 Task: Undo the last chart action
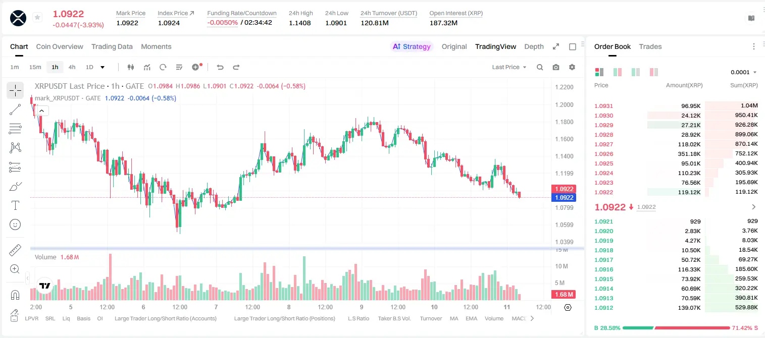220,67
